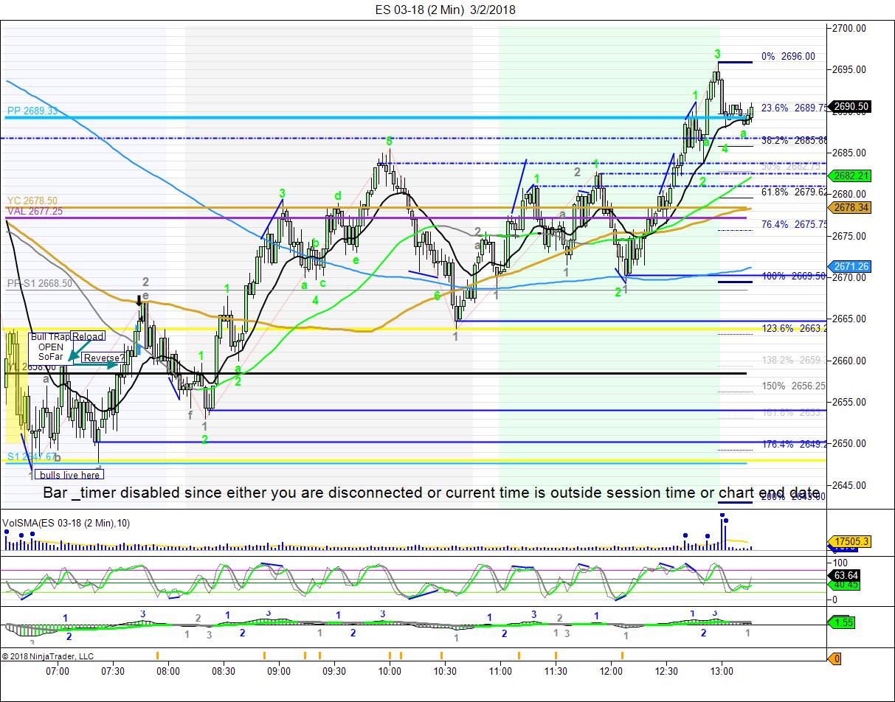Image resolution: width=895 pixels, height=702 pixels.
Task: Click the blue 2671.26 price marker
Action: pos(850,266)
